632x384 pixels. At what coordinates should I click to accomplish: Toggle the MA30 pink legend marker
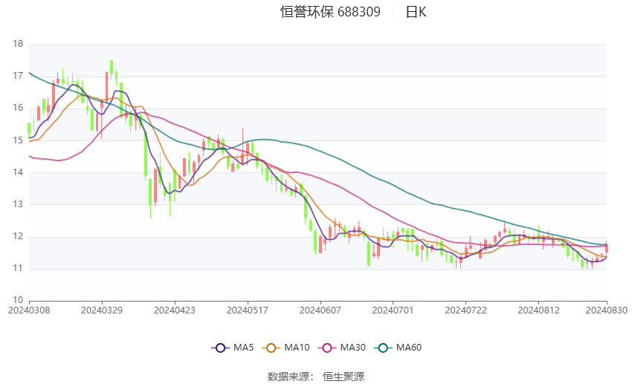click(325, 348)
